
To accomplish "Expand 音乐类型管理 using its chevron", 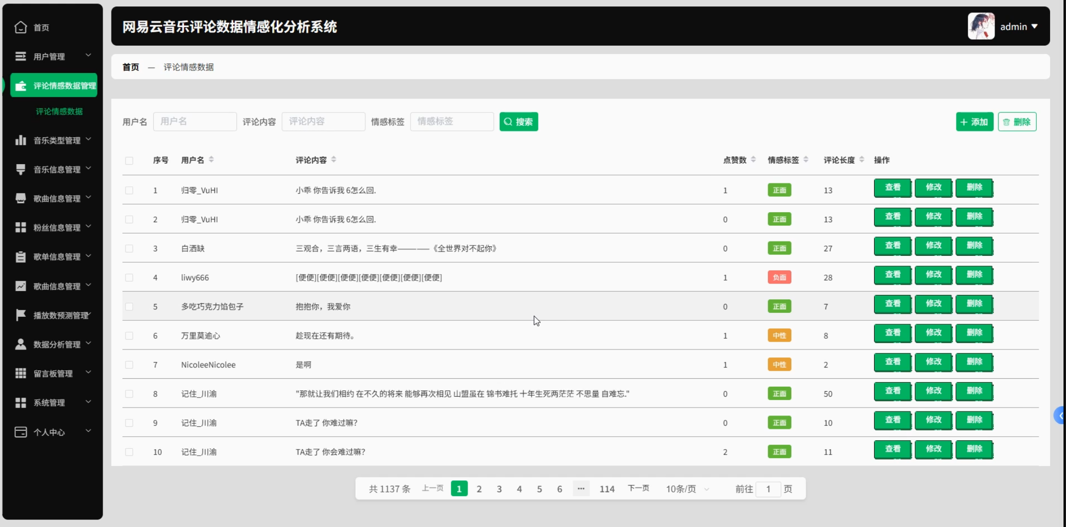I will click(88, 139).
